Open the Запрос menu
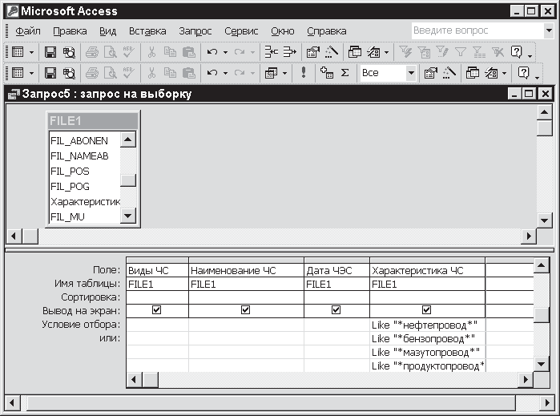Screen dimensions: 560x416 pyautogui.click(x=195, y=31)
